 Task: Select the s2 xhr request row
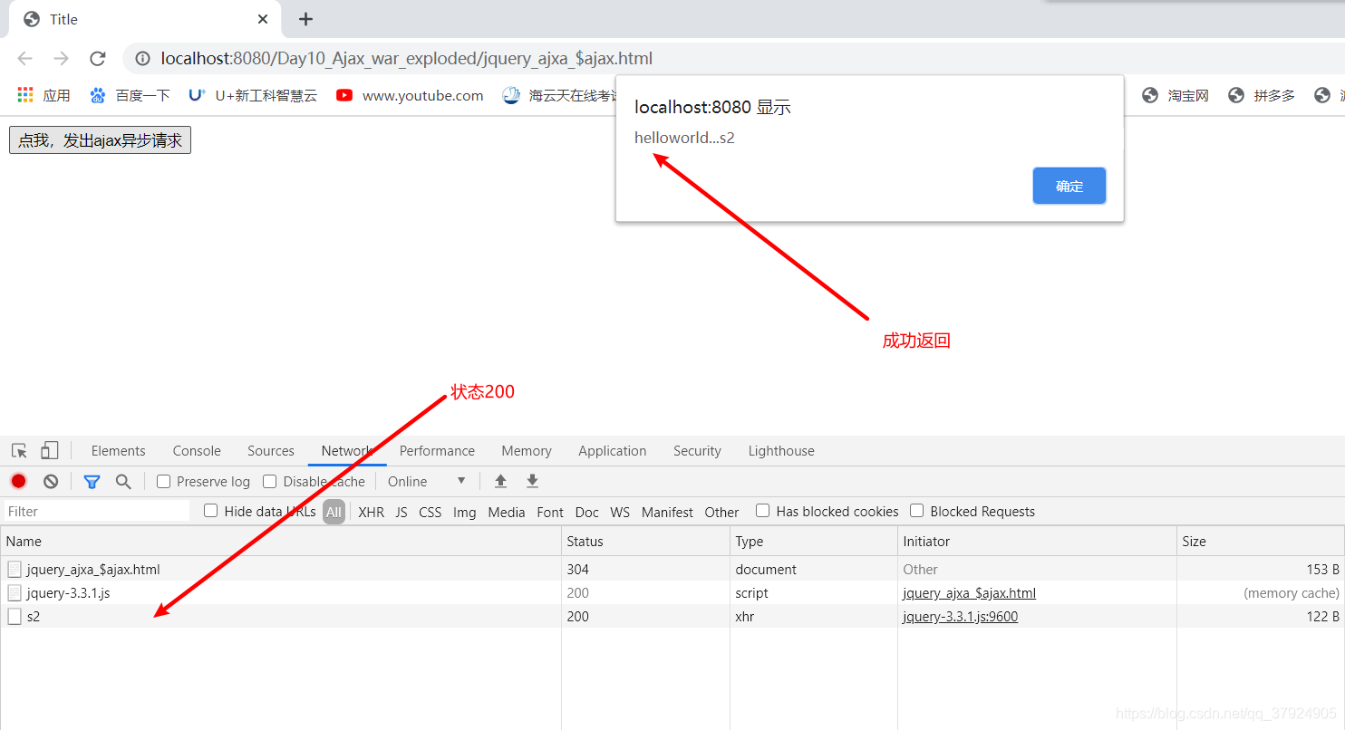(x=672, y=617)
